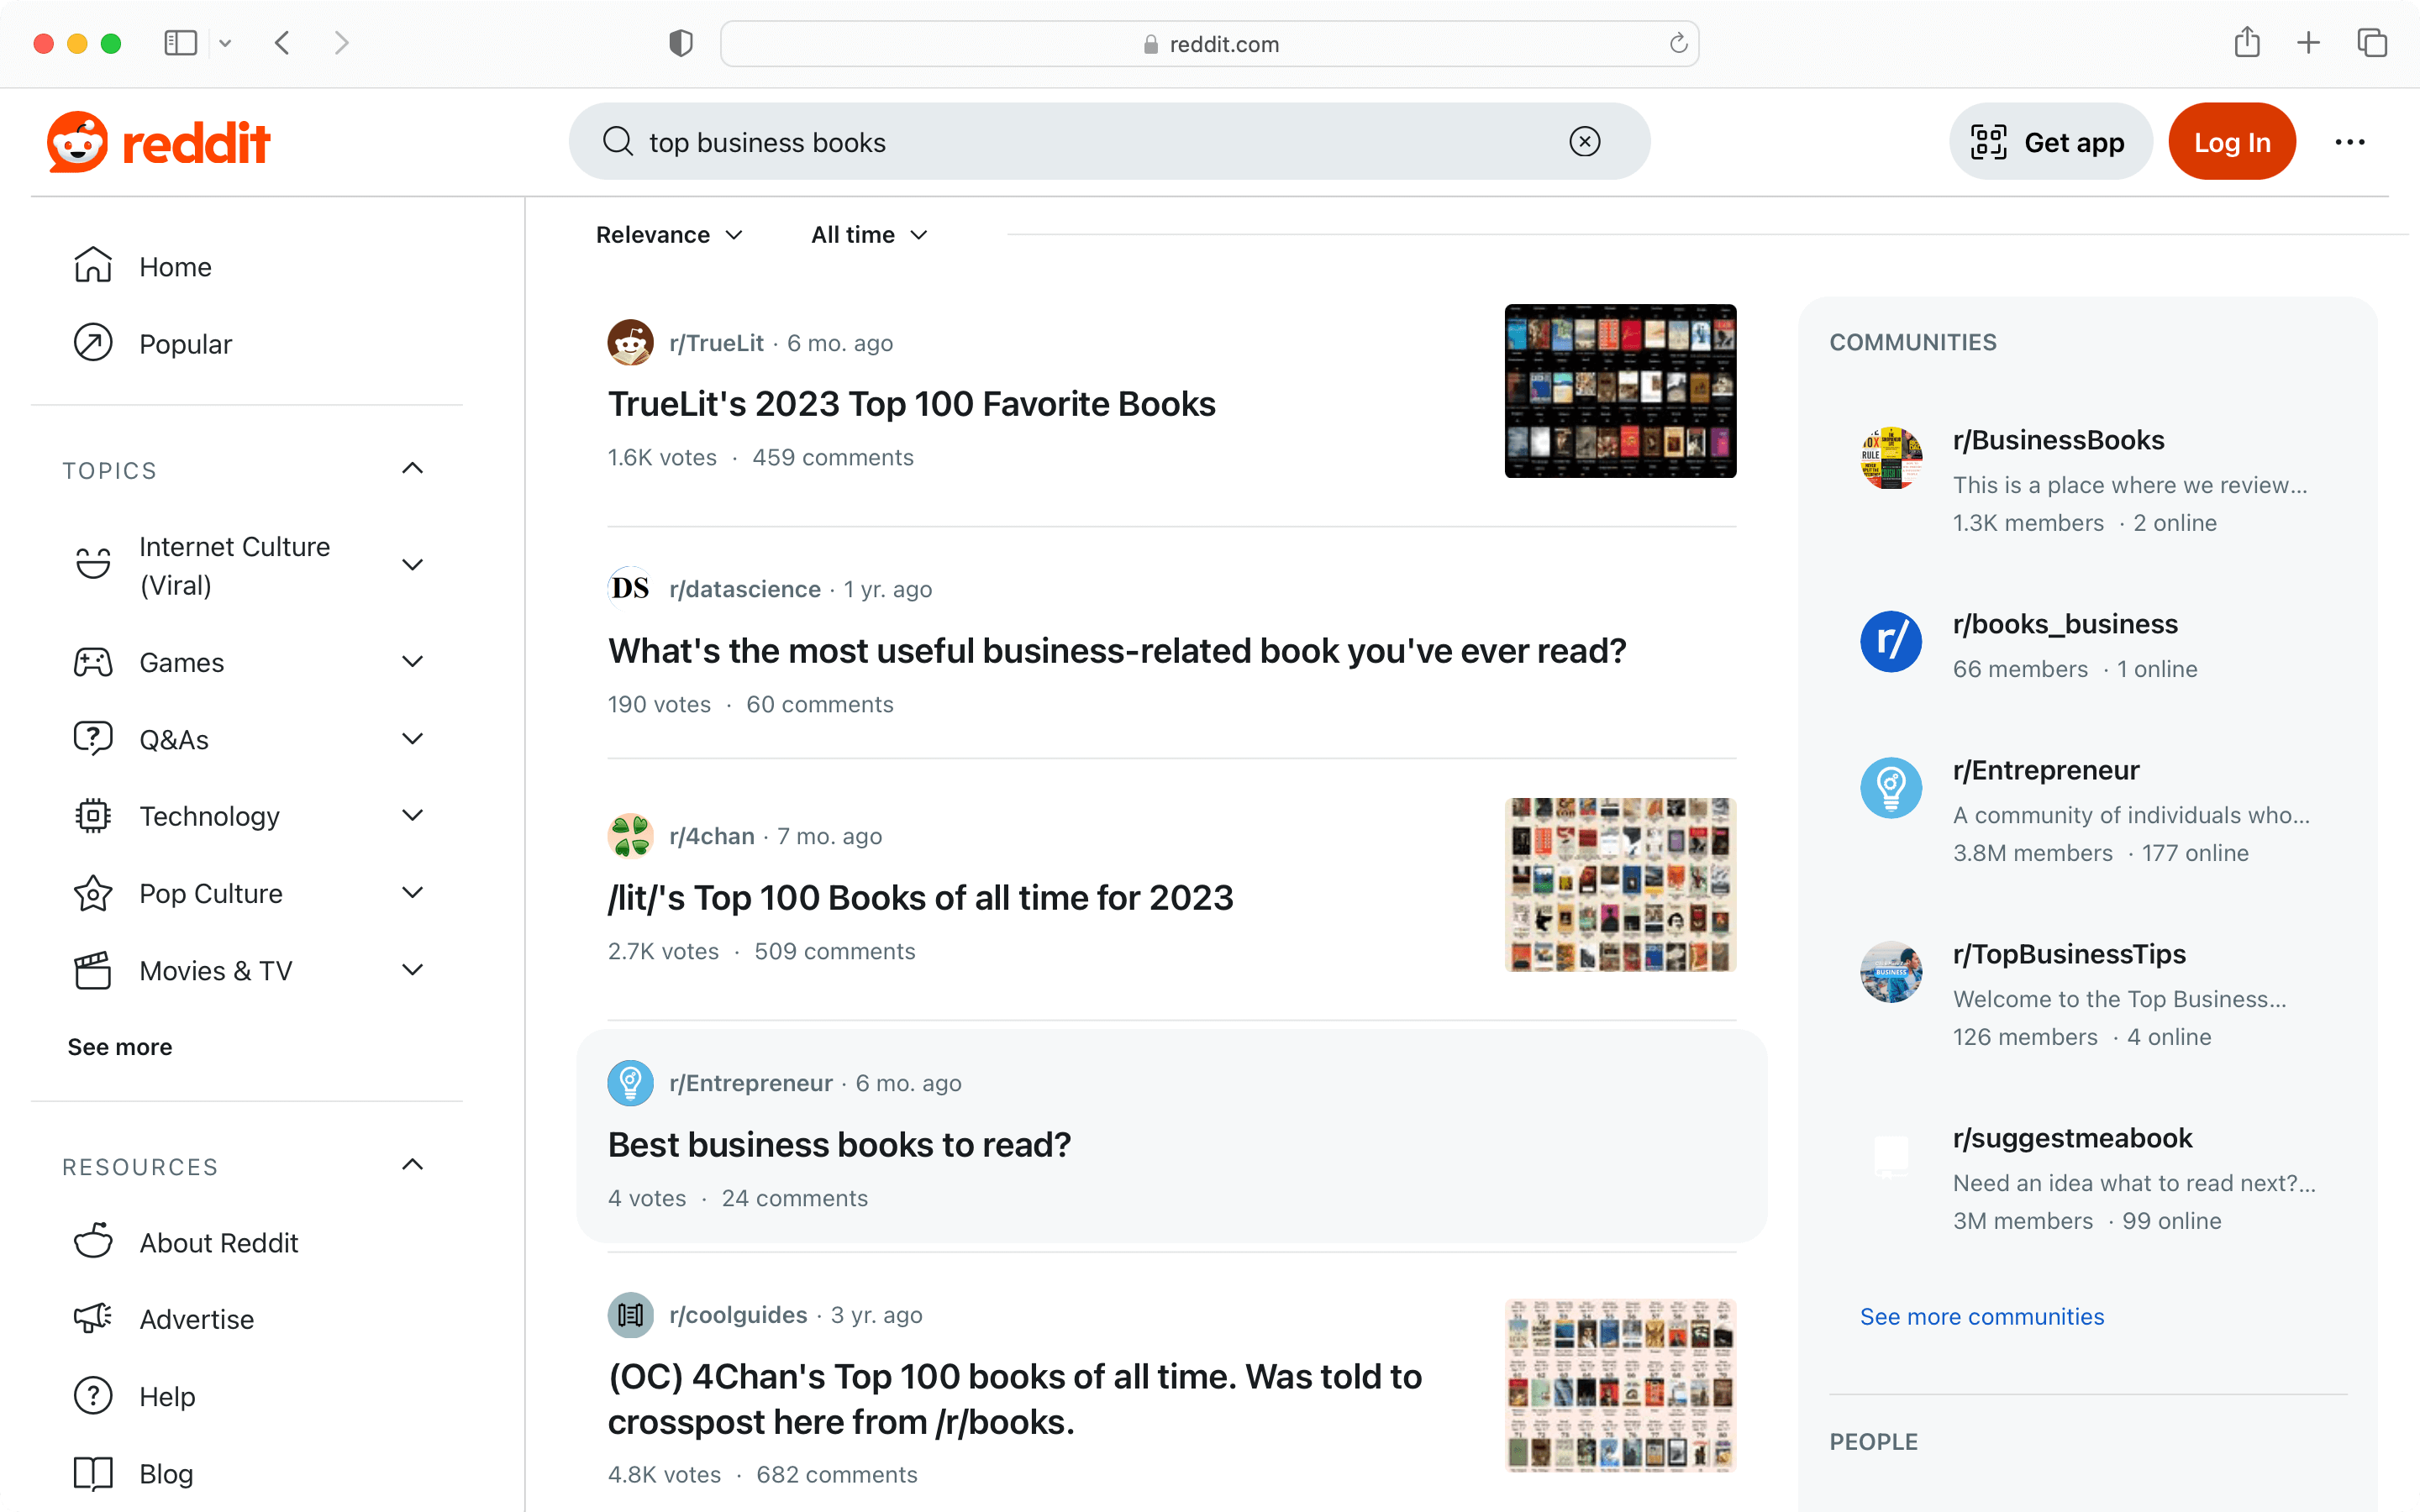
Task: Clear the search input field
Action: click(1584, 141)
